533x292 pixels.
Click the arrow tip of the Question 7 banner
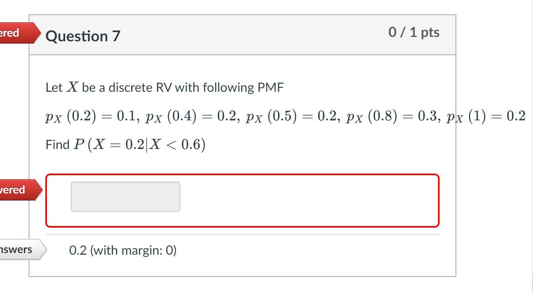point(39,33)
